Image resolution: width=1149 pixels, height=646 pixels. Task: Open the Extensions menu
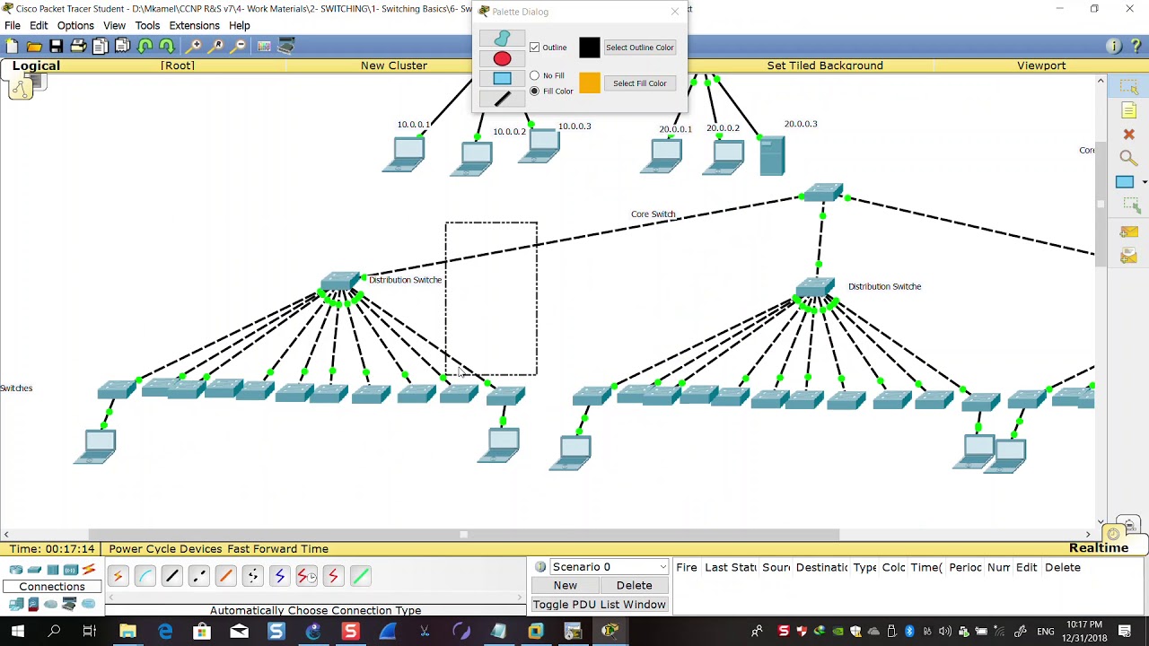pyautogui.click(x=194, y=25)
